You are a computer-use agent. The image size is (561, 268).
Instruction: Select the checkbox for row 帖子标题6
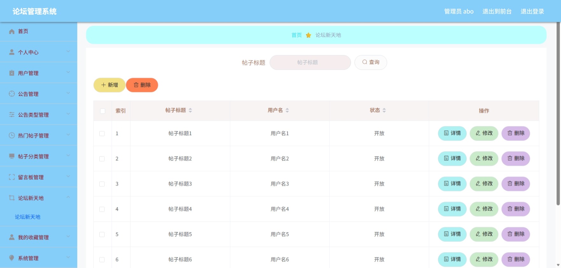(x=102, y=260)
